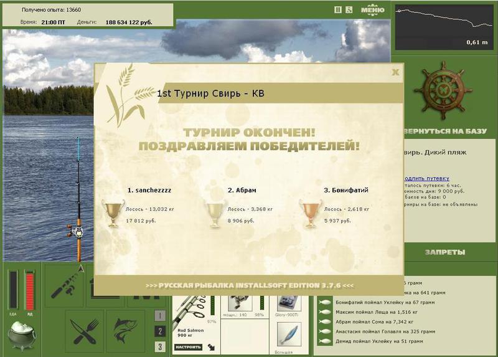Click the ship steering wheel icon
The image size is (498, 357).
pyautogui.click(x=443, y=91)
